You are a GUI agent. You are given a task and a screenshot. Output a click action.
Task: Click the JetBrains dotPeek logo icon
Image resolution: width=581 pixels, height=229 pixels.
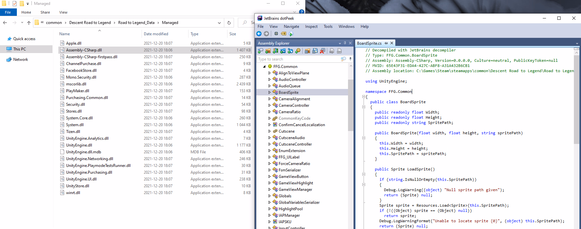point(260,18)
